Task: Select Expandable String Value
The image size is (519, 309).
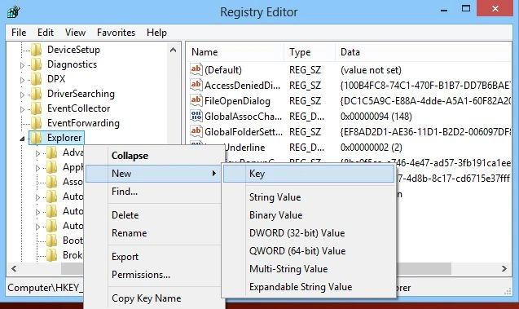Action: [309, 287]
